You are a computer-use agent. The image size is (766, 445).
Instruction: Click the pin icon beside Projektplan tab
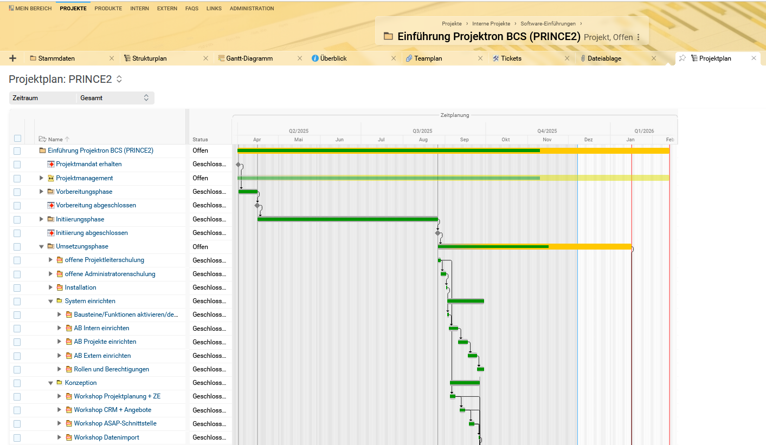tap(683, 58)
